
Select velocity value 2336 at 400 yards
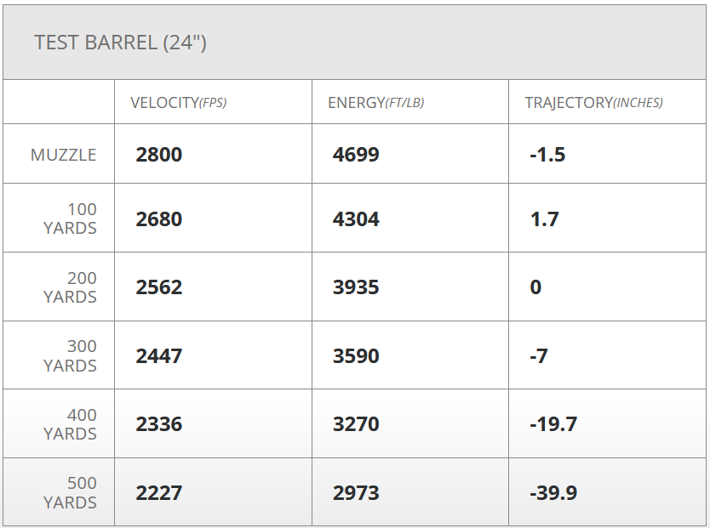[159, 424]
